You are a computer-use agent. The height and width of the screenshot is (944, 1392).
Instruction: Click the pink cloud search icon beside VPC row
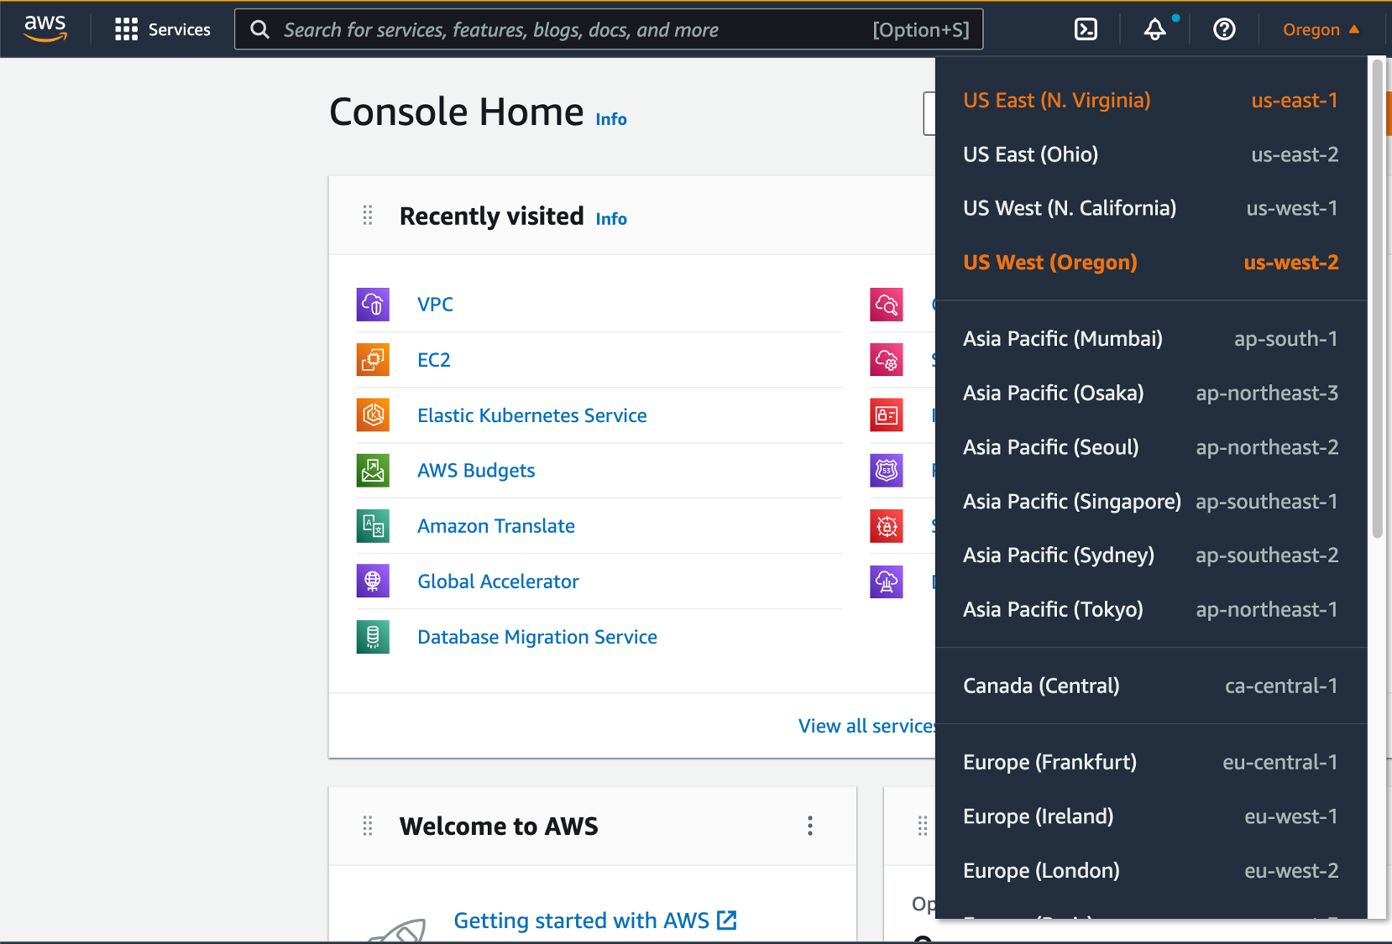point(887,305)
